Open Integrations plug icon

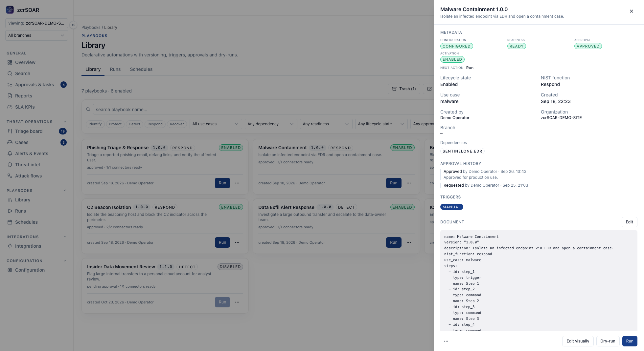tap(10, 246)
